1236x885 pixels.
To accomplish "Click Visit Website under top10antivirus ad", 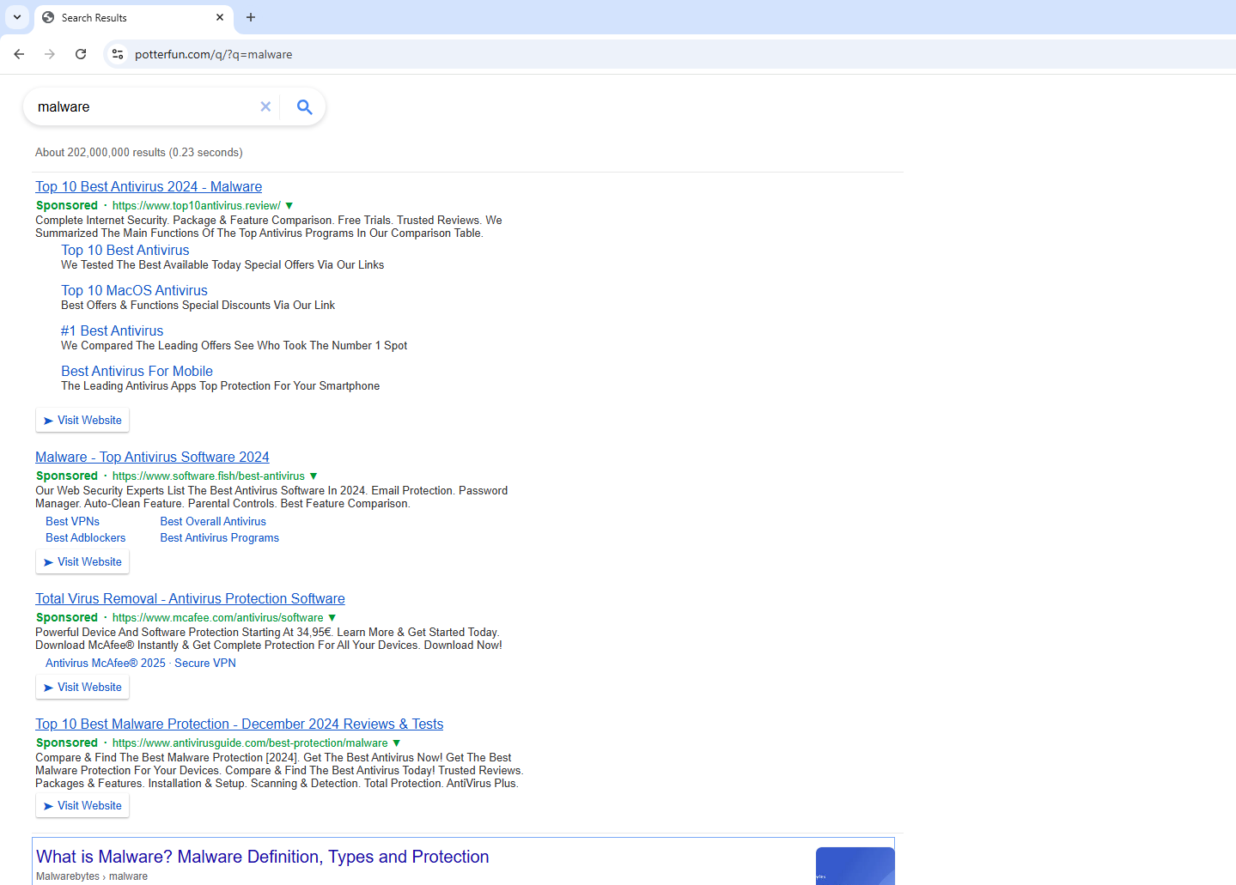I will (82, 420).
